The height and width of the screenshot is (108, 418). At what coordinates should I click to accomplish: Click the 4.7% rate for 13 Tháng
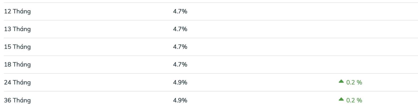coord(180,29)
